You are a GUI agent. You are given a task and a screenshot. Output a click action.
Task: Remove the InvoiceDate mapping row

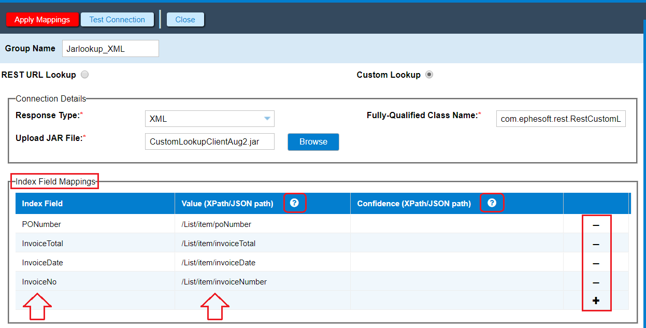click(x=596, y=263)
